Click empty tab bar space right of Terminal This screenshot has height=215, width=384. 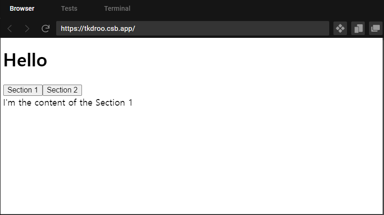point(257,8)
